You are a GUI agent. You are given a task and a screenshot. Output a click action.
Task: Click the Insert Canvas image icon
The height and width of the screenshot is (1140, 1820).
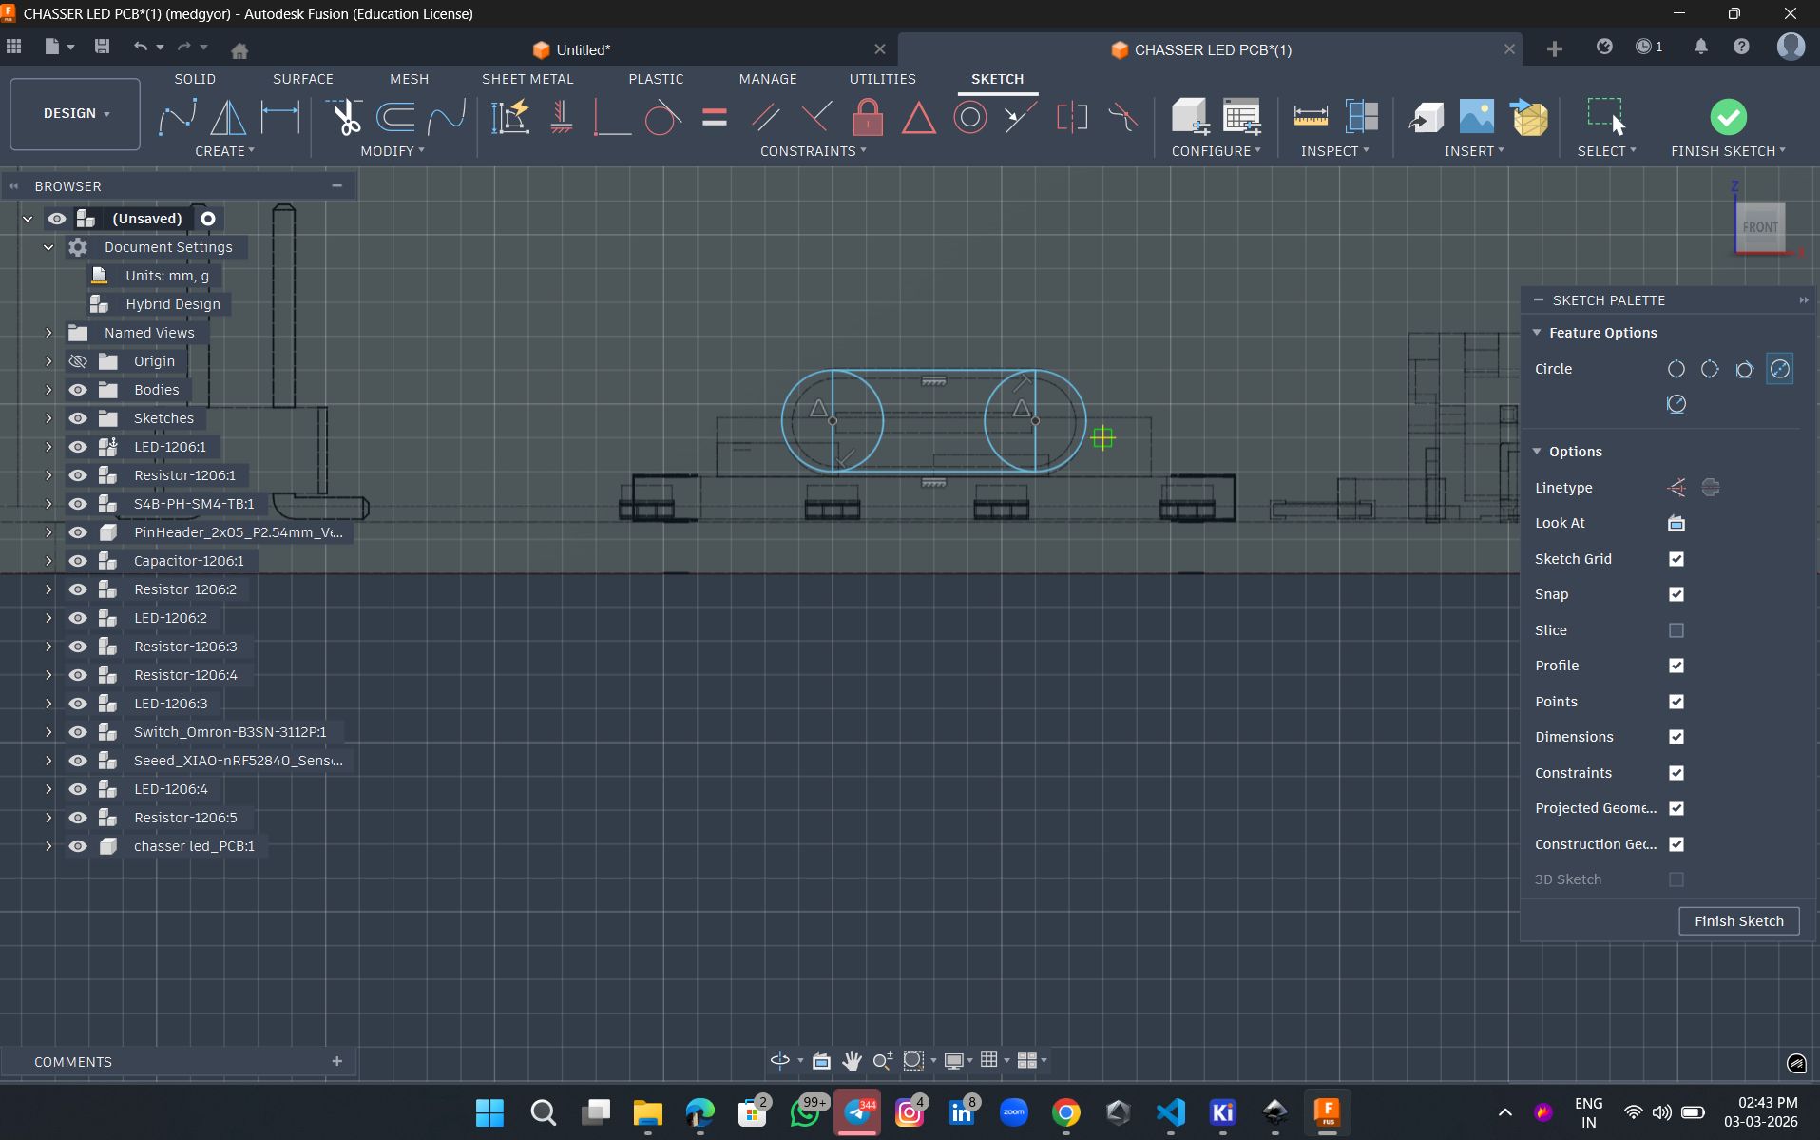click(1477, 117)
